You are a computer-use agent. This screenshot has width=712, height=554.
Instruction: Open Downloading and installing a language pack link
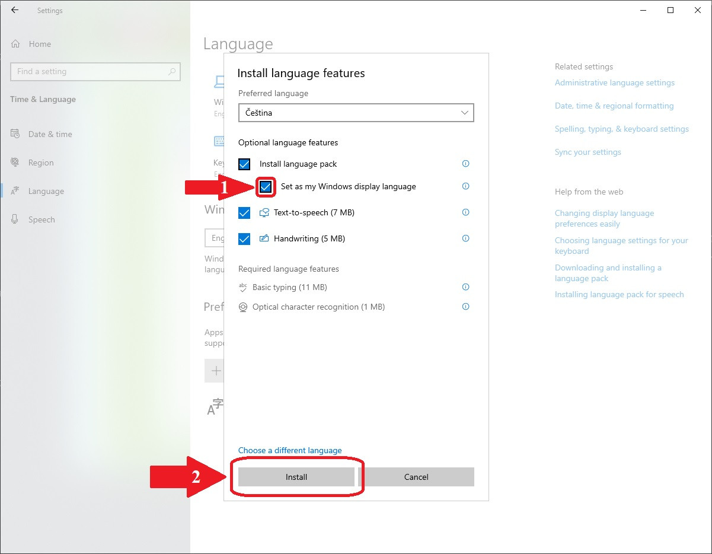tap(608, 273)
